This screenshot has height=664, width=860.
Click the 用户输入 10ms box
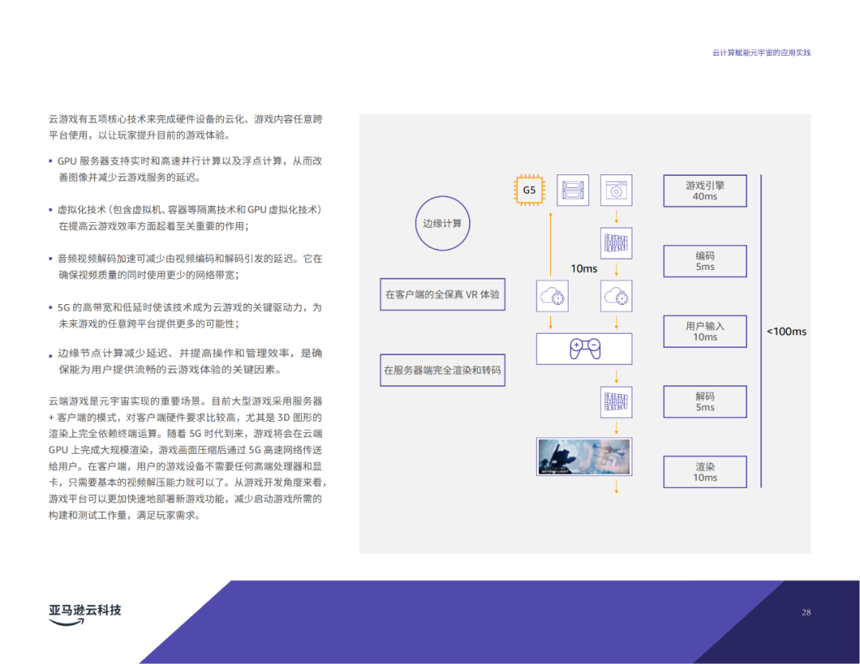705,331
